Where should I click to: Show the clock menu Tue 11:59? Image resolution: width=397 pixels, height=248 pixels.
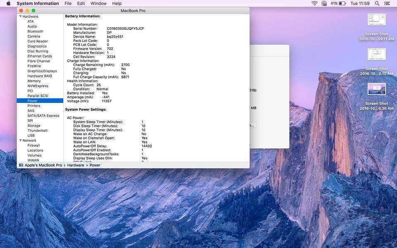pyautogui.click(x=360, y=3)
